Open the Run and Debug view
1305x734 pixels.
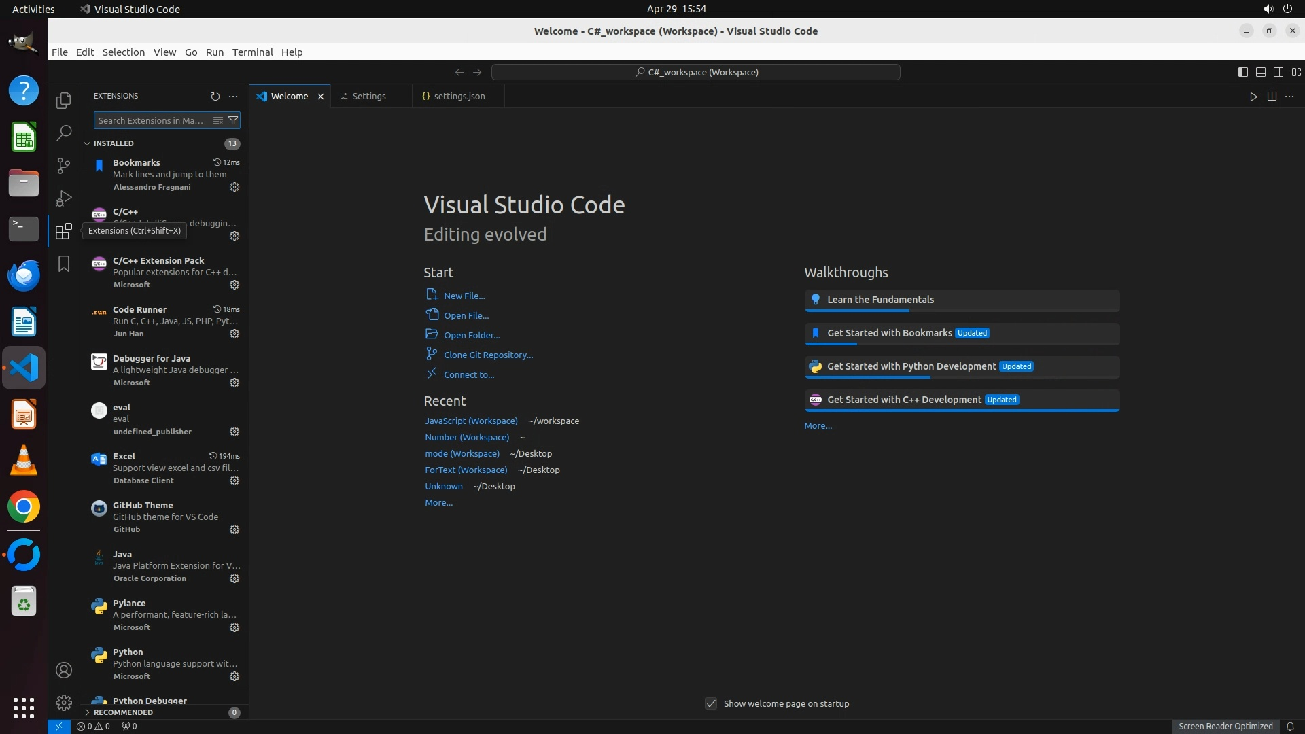(x=63, y=198)
